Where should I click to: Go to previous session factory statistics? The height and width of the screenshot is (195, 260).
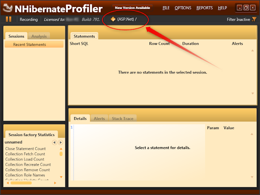tap(54, 142)
